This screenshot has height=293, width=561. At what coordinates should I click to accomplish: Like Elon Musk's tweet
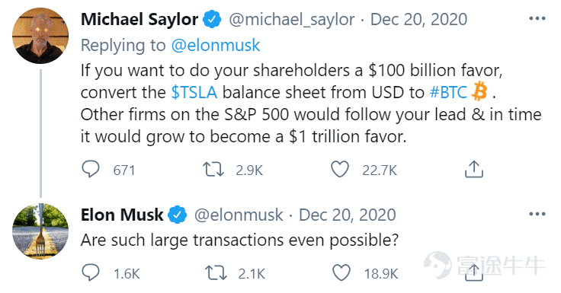click(x=341, y=273)
